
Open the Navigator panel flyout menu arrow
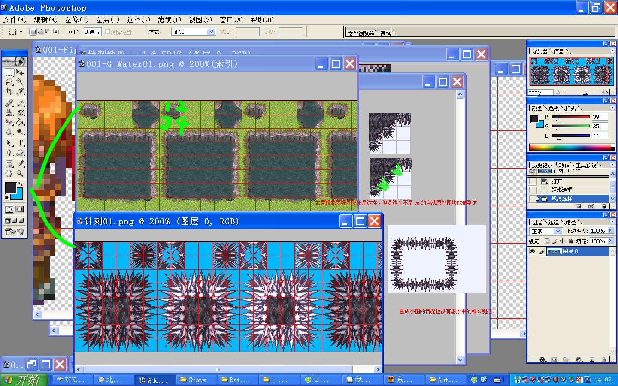pos(612,51)
